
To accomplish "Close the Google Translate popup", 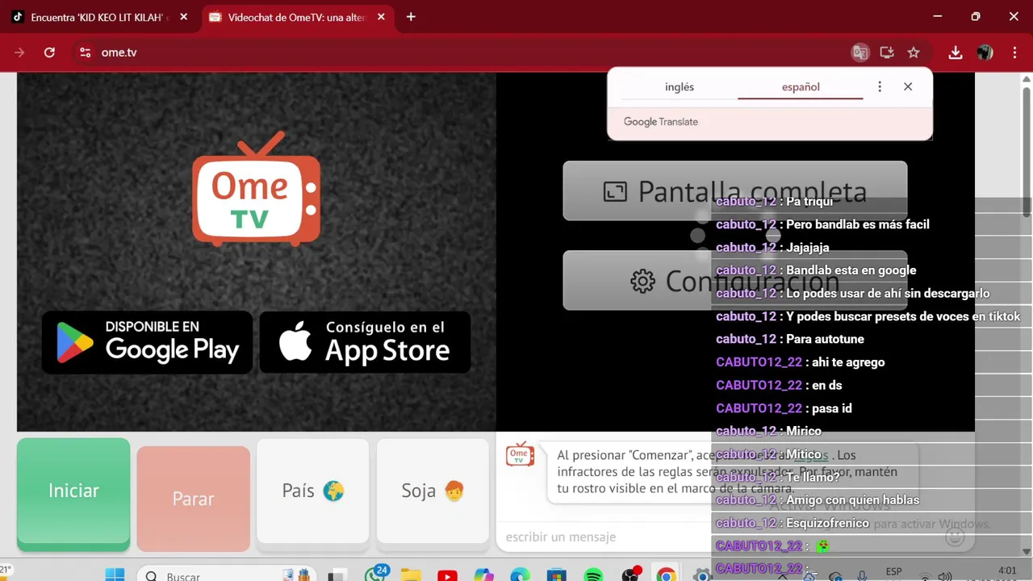I will tap(908, 87).
